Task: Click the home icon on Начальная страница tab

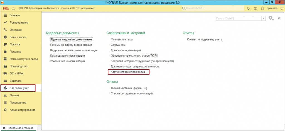Action: pos(4,128)
